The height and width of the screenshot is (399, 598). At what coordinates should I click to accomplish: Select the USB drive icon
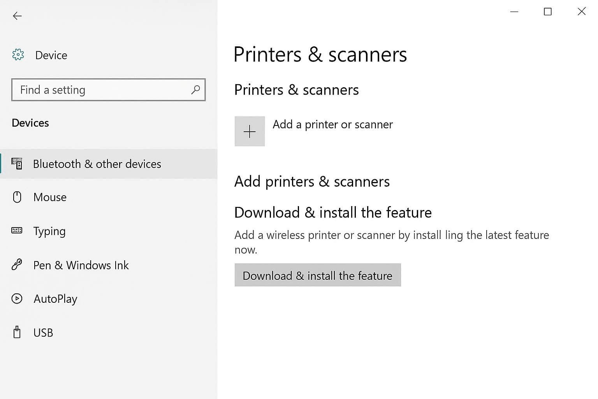pyautogui.click(x=17, y=332)
